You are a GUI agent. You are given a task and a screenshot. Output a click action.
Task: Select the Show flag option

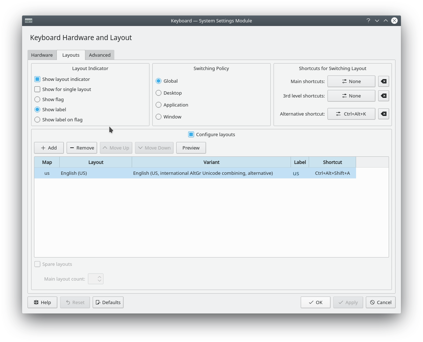click(37, 99)
